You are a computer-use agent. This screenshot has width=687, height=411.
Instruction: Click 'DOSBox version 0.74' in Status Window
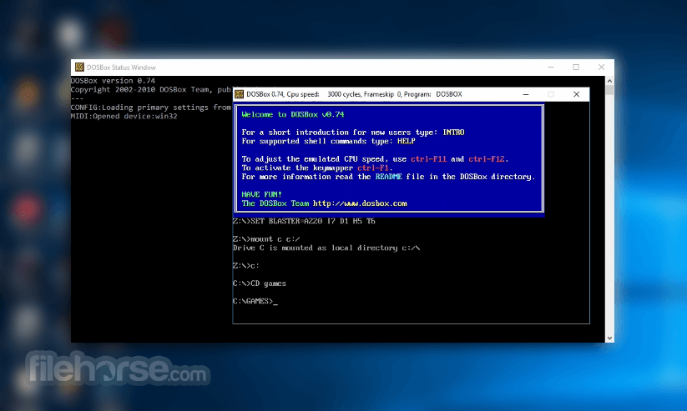tap(113, 81)
